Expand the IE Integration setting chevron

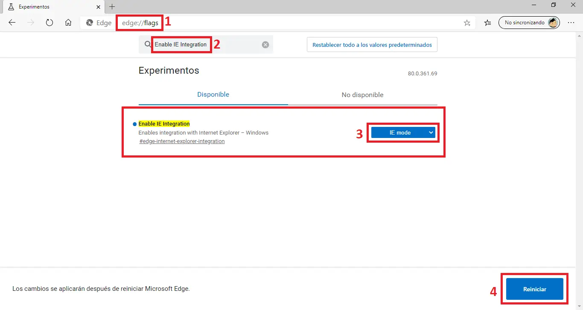431,132
